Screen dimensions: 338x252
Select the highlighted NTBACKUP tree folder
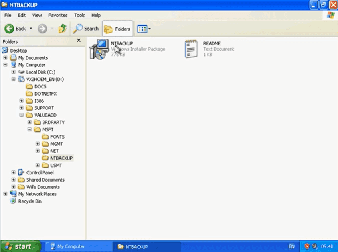(x=61, y=158)
